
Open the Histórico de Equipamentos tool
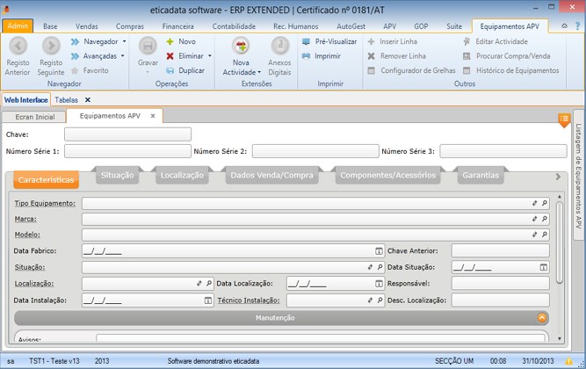coord(510,70)
